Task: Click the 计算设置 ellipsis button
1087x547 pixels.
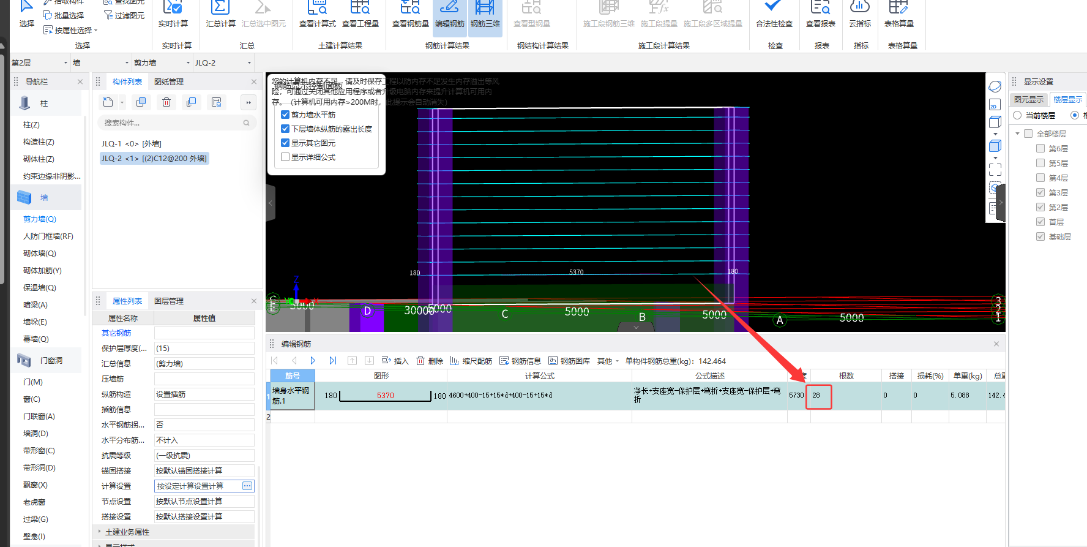Action: (x=247, y=486)
